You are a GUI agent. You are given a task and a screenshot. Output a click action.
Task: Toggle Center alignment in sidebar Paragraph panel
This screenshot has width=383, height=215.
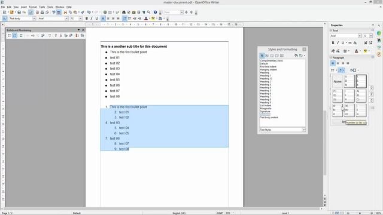(338, 63)
